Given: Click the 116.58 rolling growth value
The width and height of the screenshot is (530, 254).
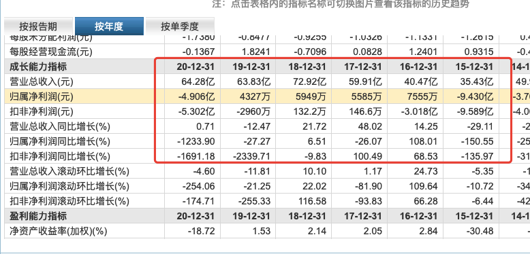Looking at the screenshot, I should click(x=312, y=202).
